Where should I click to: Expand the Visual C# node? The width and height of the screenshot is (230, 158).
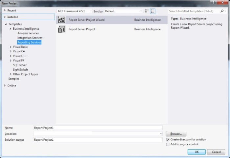pos(11,51)
